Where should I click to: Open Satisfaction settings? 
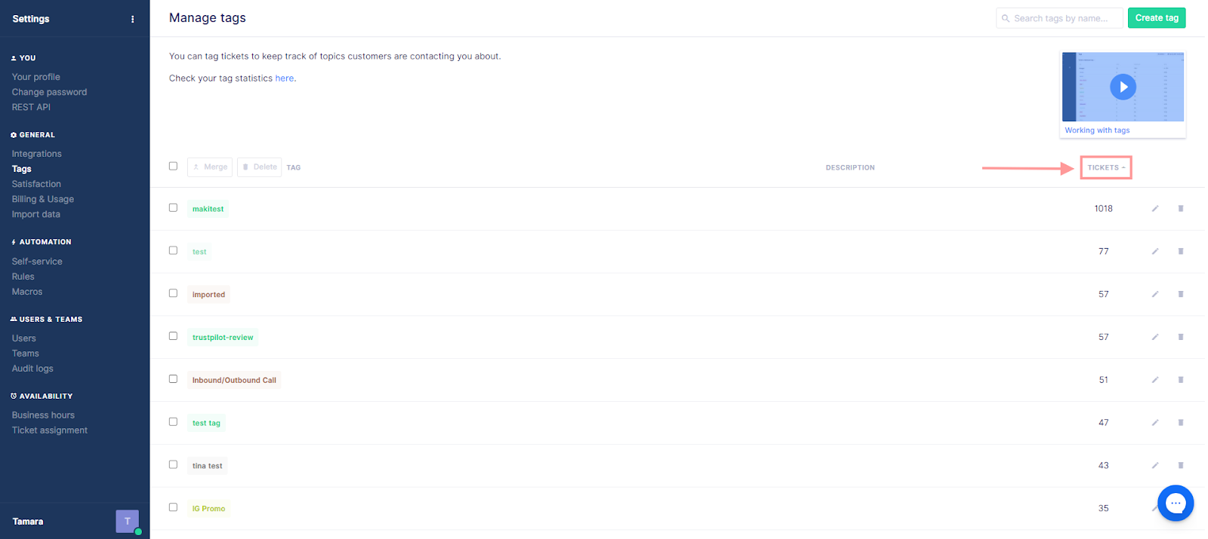(36, 184)
